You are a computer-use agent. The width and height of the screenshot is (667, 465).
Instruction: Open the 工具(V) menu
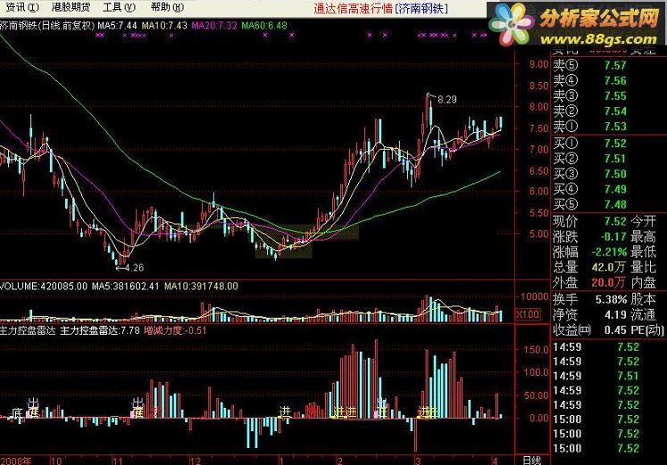point(119,7)
